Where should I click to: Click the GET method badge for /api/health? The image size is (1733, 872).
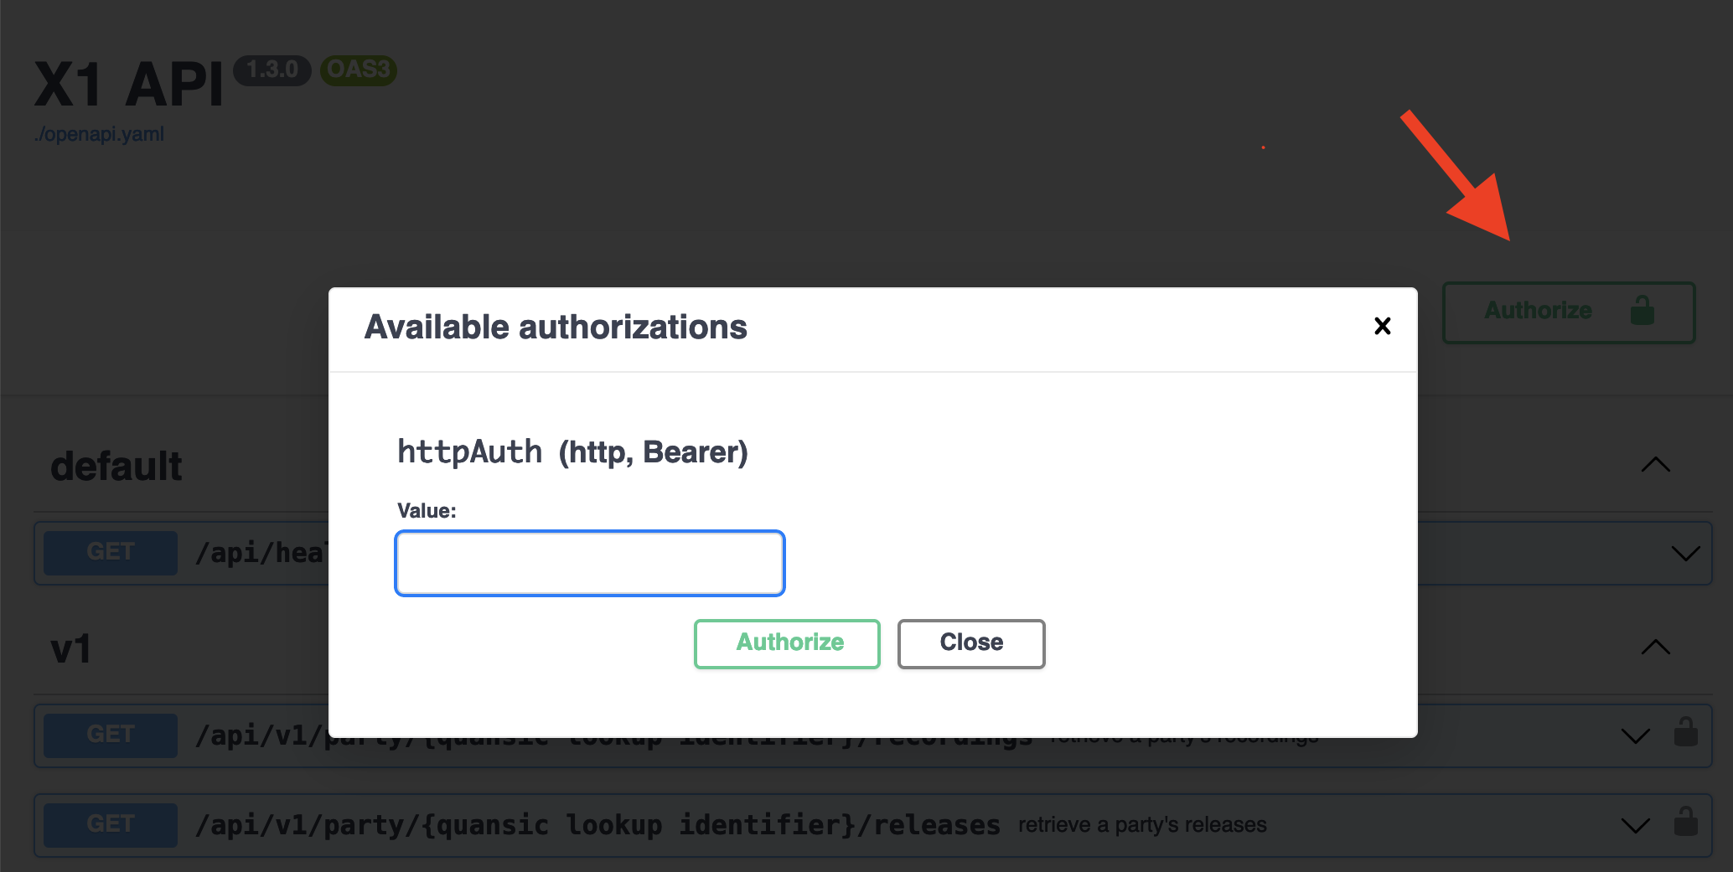[x=109, y=552]
